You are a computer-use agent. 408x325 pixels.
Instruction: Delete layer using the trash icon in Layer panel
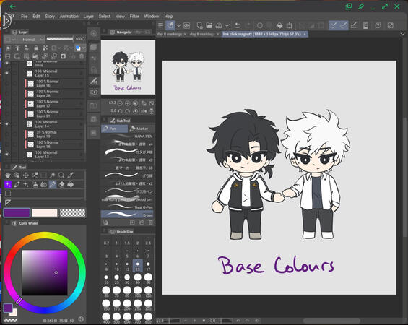[x=82, y=56]
